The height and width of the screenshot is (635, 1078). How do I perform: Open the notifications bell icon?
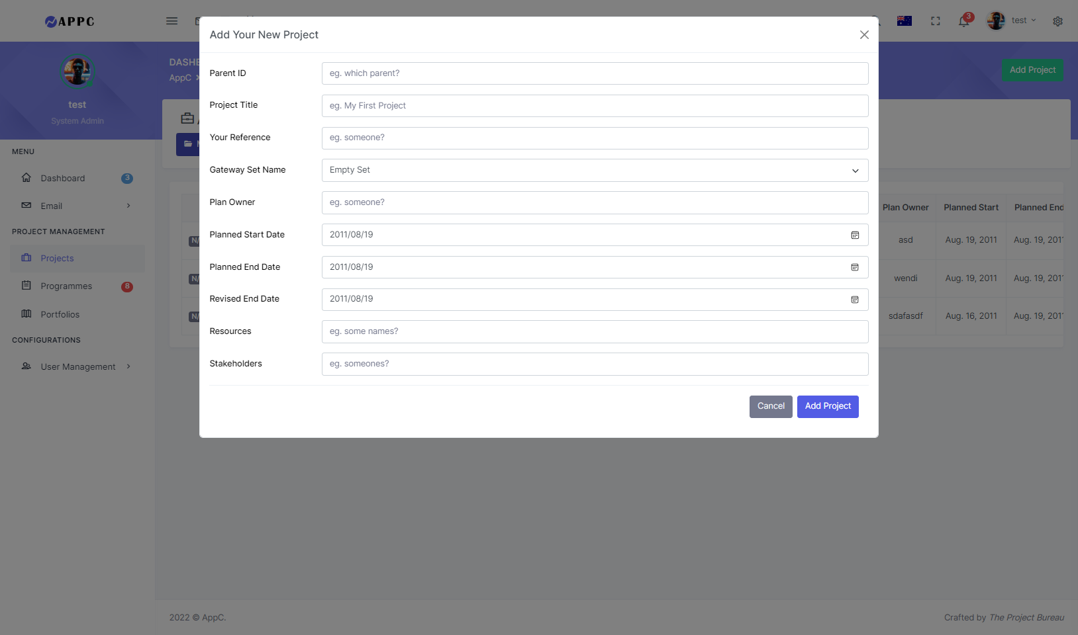coord(963,21)
